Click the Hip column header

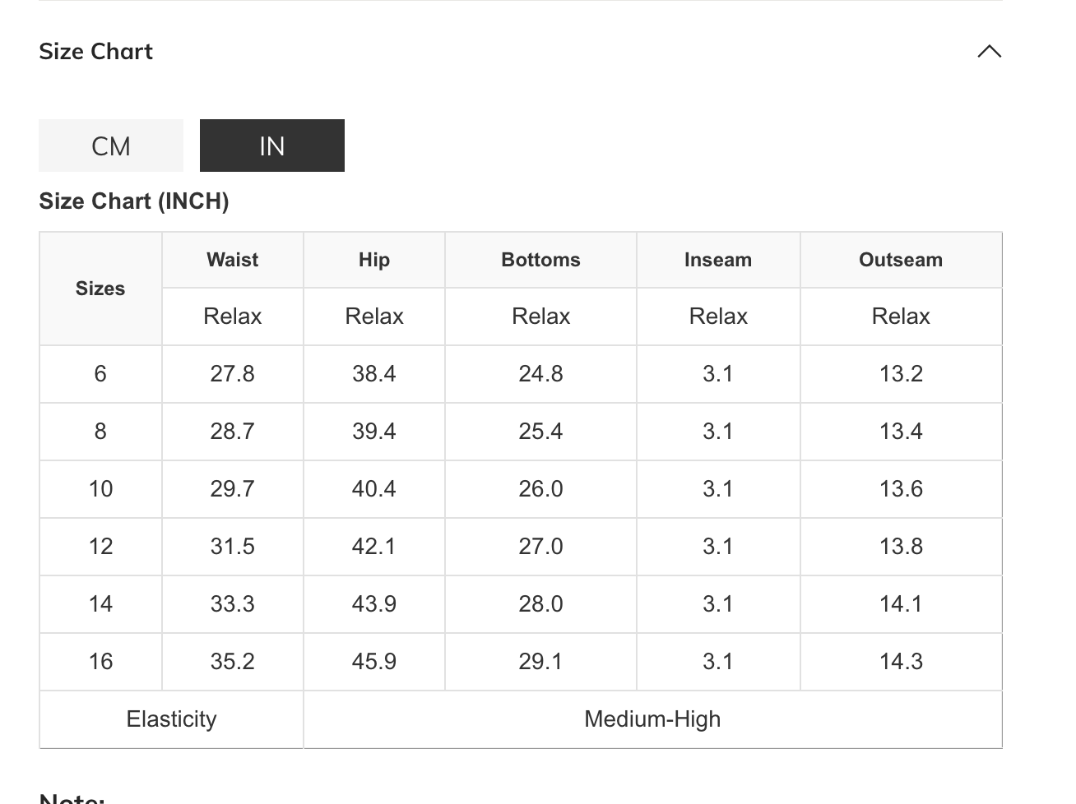click(x=374, y=260)
